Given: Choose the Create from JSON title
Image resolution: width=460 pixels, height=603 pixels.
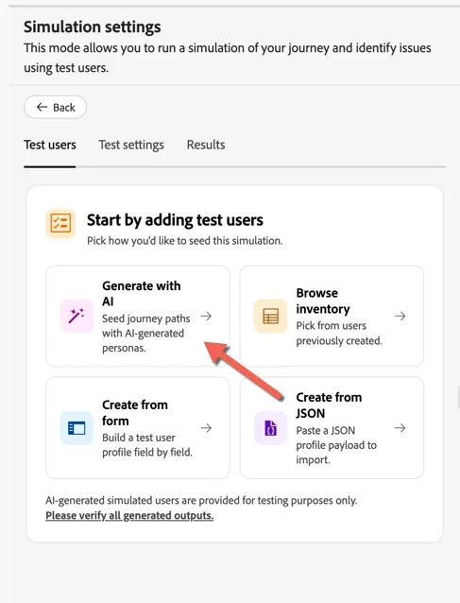Looking at the screenshot, I should point(329,405).
